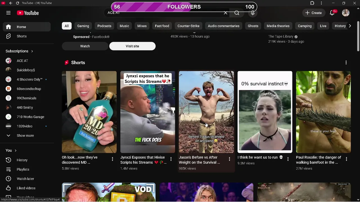Open History in the sidebar

[x=27, y=160]
